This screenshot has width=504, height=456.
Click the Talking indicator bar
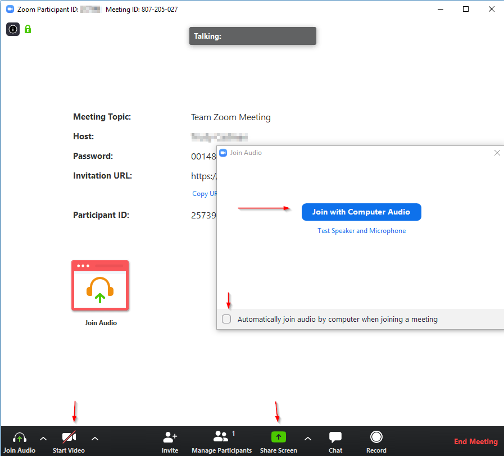(x=253, y=36)
